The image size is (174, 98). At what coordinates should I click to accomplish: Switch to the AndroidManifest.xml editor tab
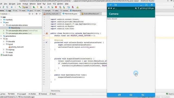91,14
